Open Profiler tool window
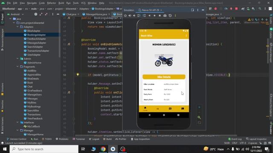 click(121, 139)
